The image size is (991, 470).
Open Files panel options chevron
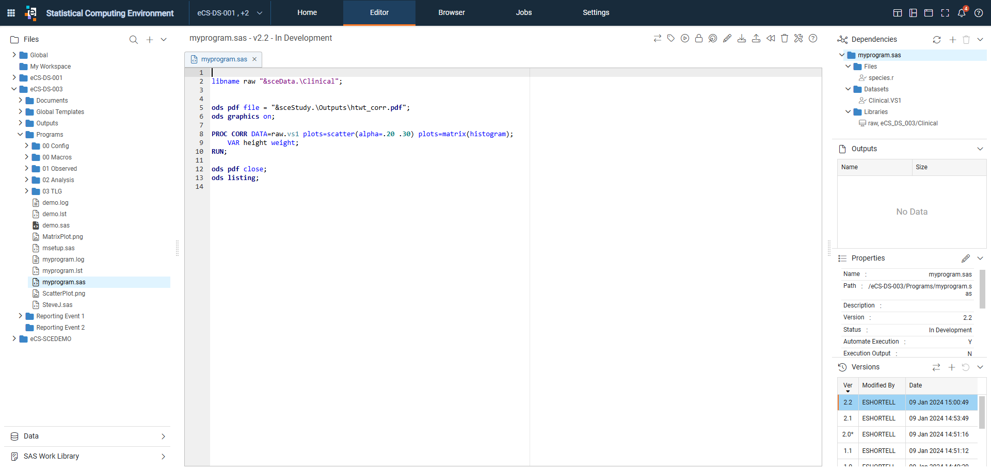[x=164, y=40]
